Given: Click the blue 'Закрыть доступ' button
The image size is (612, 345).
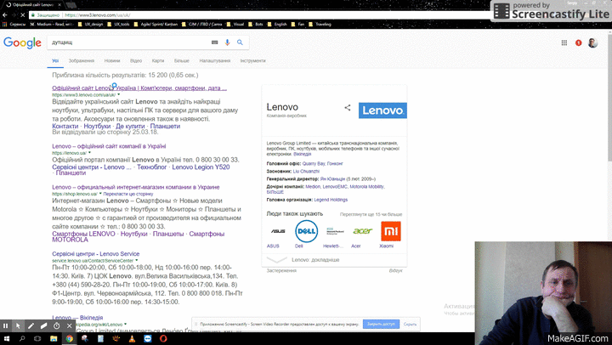Looking at the screenshot, I should pyautogui.click(x=379, y=324).
